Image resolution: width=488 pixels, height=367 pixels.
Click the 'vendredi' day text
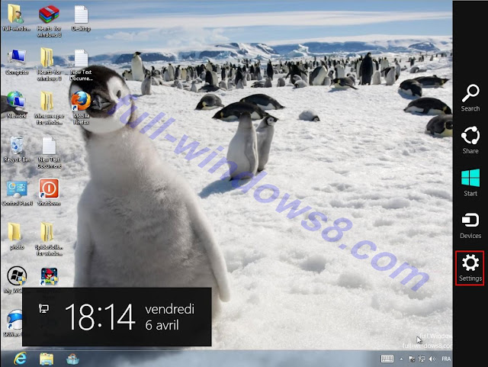tap(169, 309)
